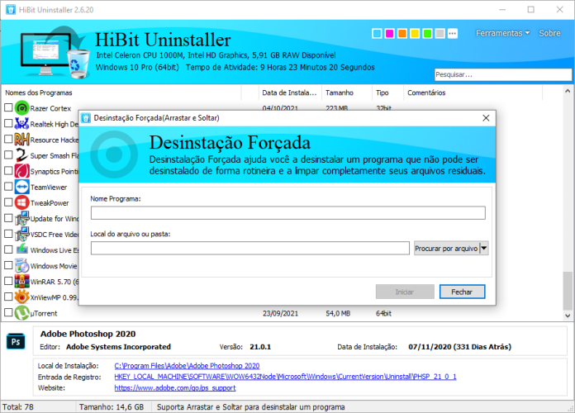575x413 pixels.
Task: Close the Desinstação Forçada dialog with X
Action: (486, 118)
